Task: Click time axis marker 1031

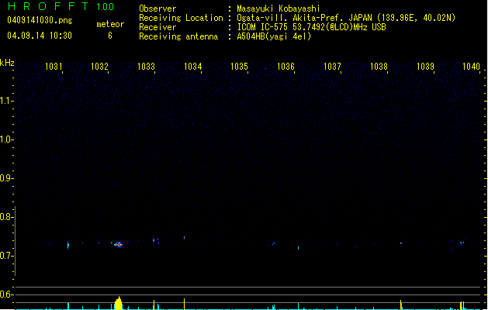Action: click(x=54, y=67)
